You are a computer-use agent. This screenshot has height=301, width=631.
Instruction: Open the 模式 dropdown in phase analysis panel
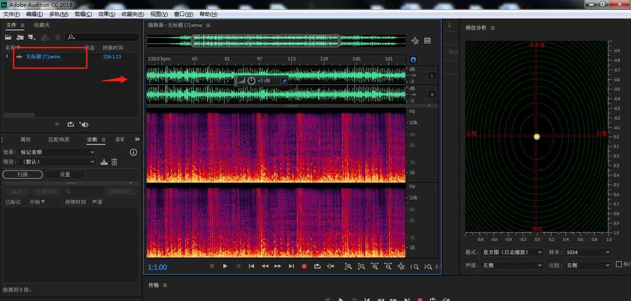coord(511,252)
